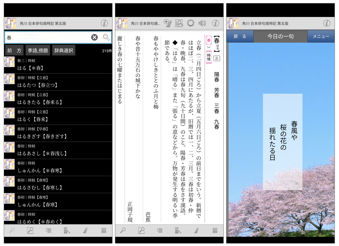This screenshot has width=339, height=246.
Task: Clear the search field with the X icon
Action: click(x=95, y=38)
